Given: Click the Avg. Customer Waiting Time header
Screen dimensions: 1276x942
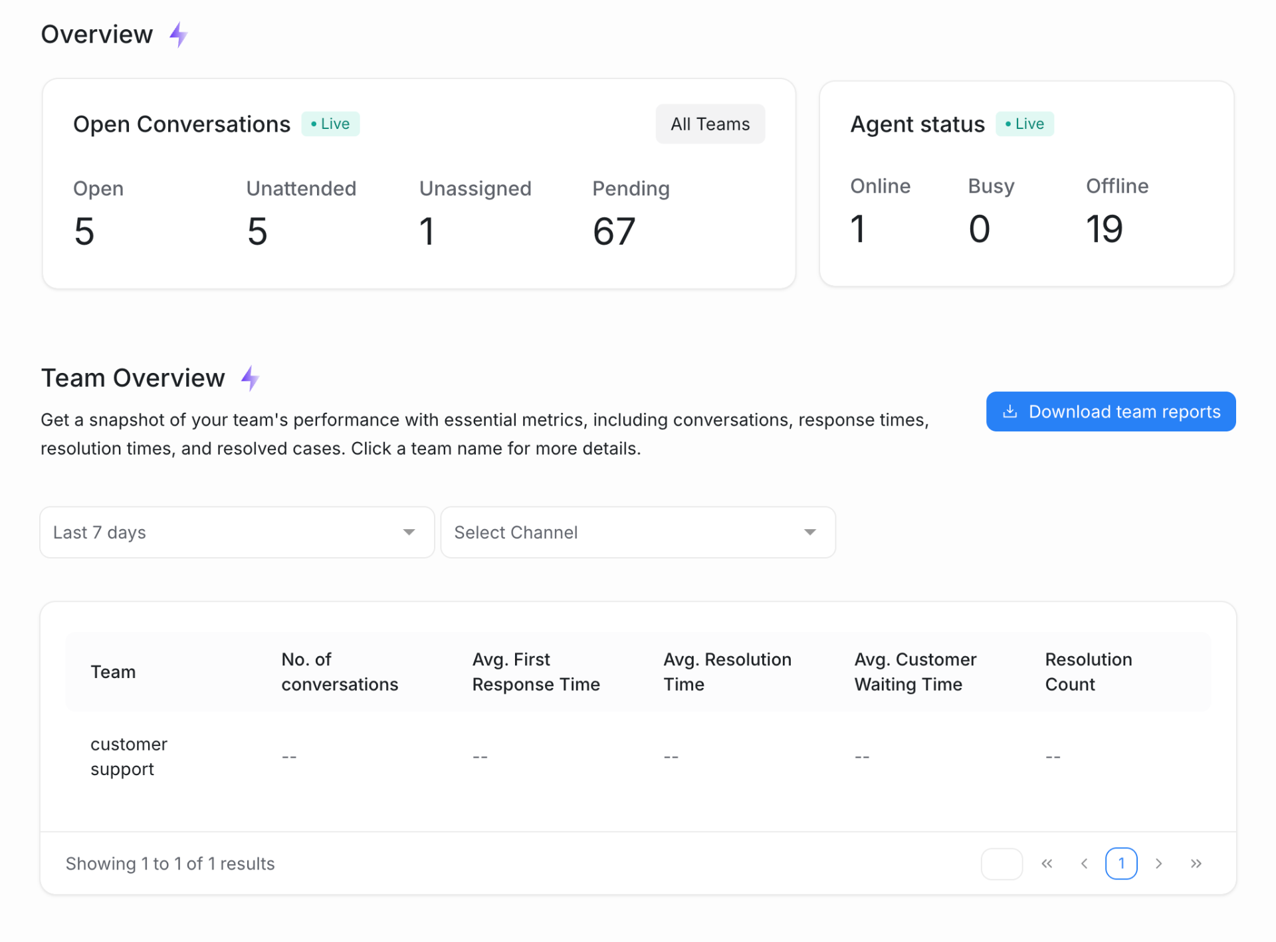Looking at the screenshot, I should (915, 672).
